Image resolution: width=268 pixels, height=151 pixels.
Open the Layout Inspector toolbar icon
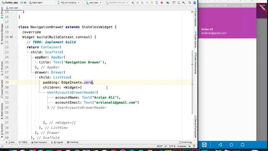174,3
